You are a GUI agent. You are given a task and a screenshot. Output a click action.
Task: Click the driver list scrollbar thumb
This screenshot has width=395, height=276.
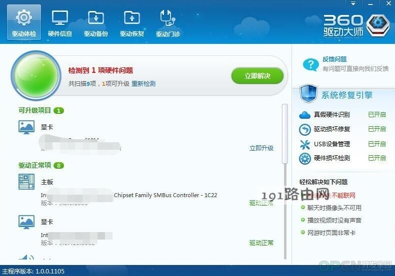pos(285,134)
